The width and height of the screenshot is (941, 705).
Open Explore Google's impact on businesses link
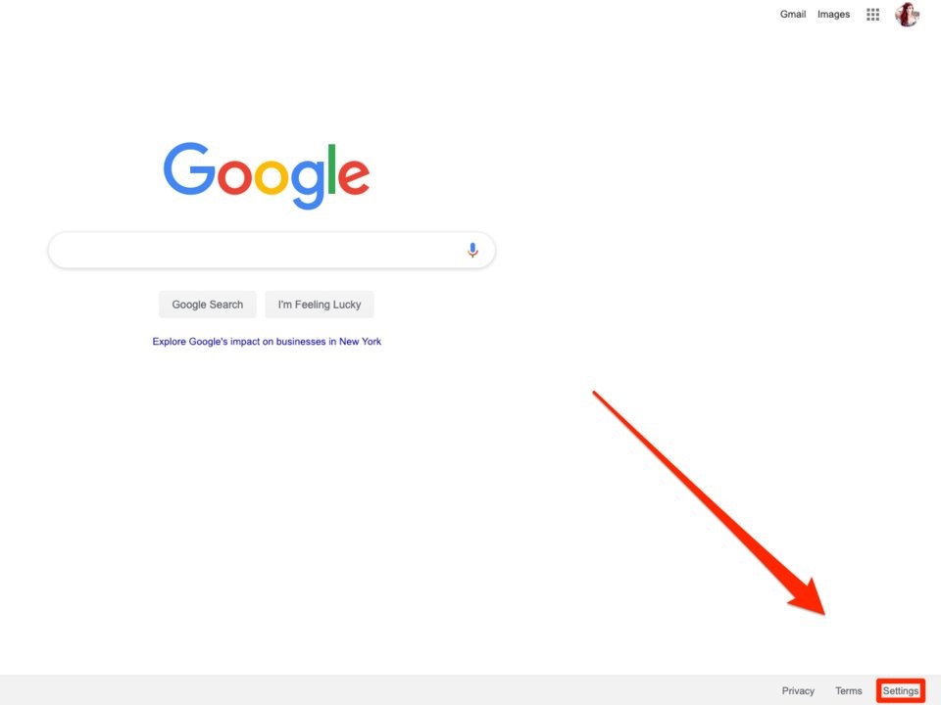coord(267,341)
